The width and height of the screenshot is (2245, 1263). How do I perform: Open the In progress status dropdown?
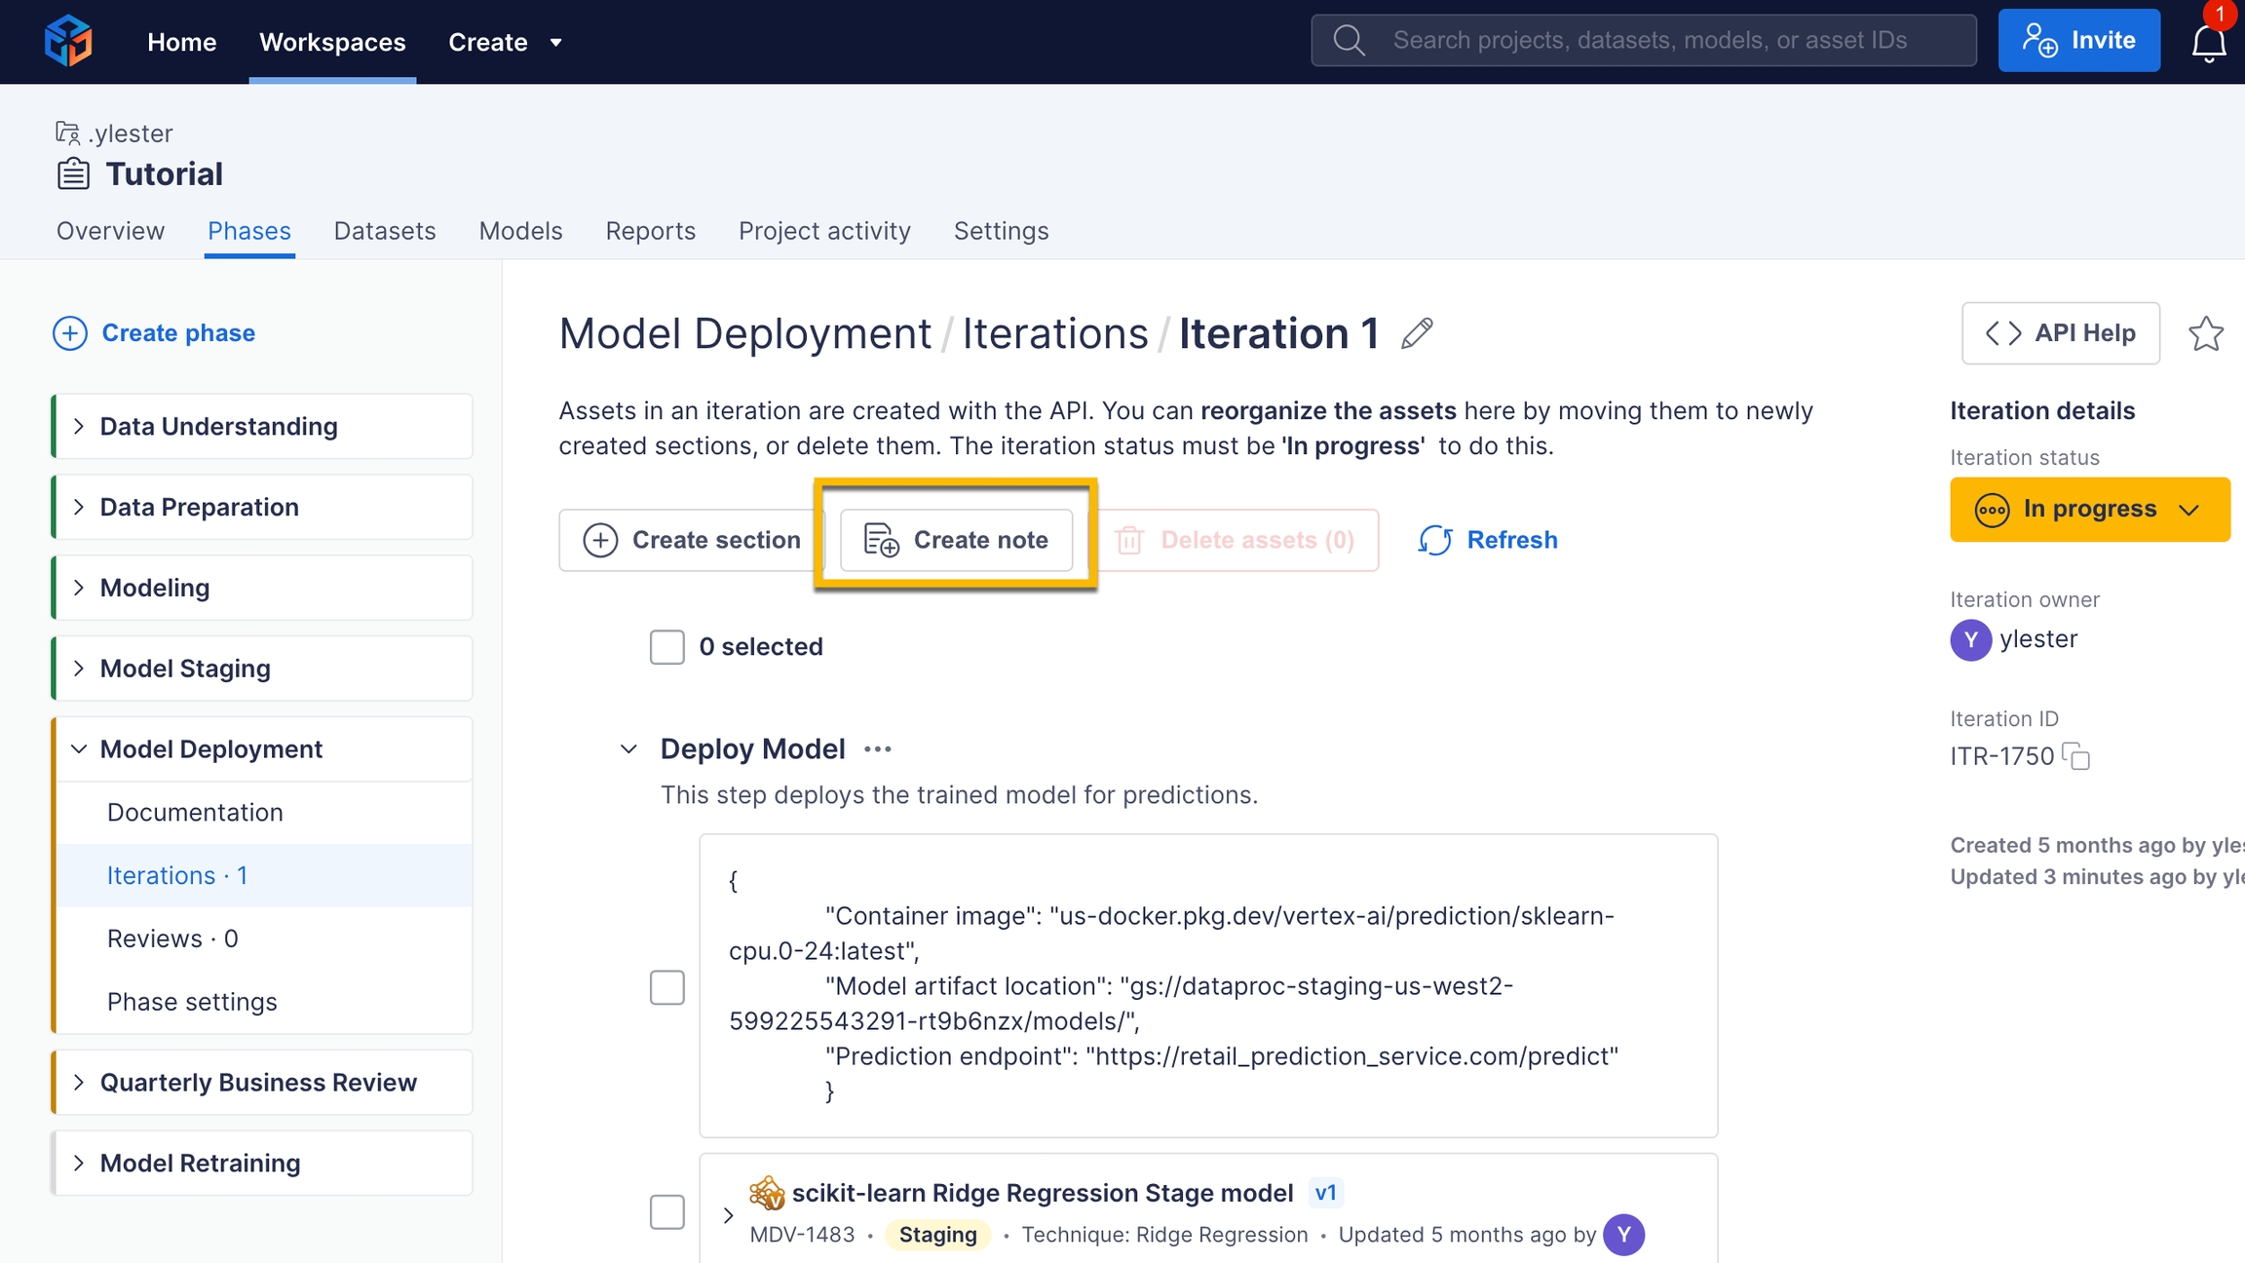pyautogui.click(x=2089, y=510)
